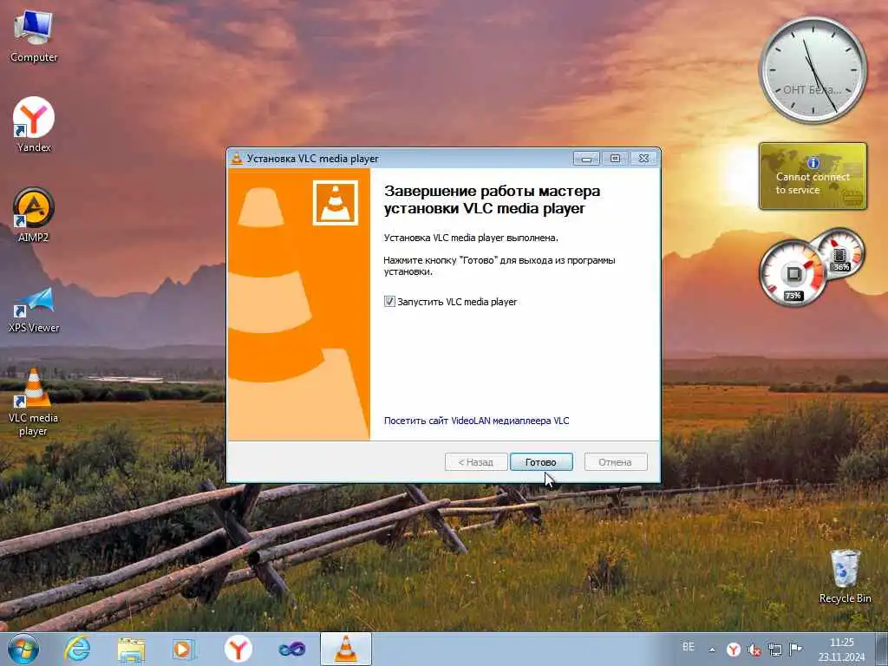Open Yandex browser from the taskbar
888x666 pixels.
238,649
